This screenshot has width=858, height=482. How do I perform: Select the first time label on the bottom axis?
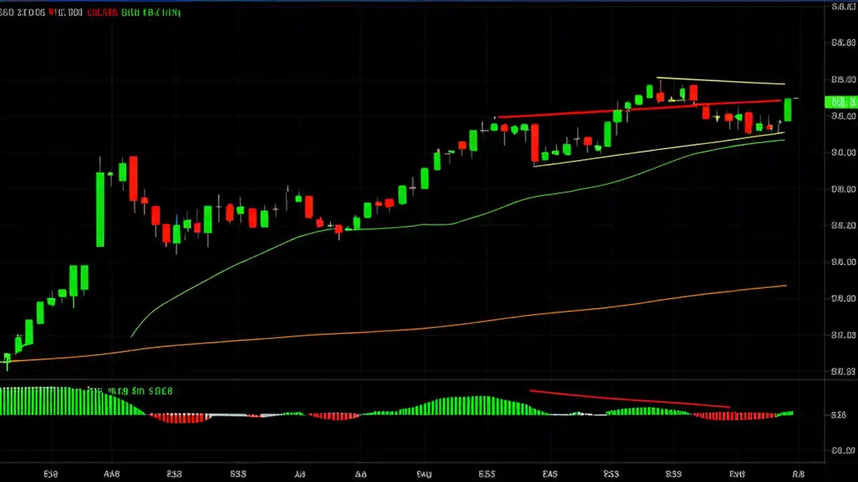pyautogui.click(x=51, y=474)
